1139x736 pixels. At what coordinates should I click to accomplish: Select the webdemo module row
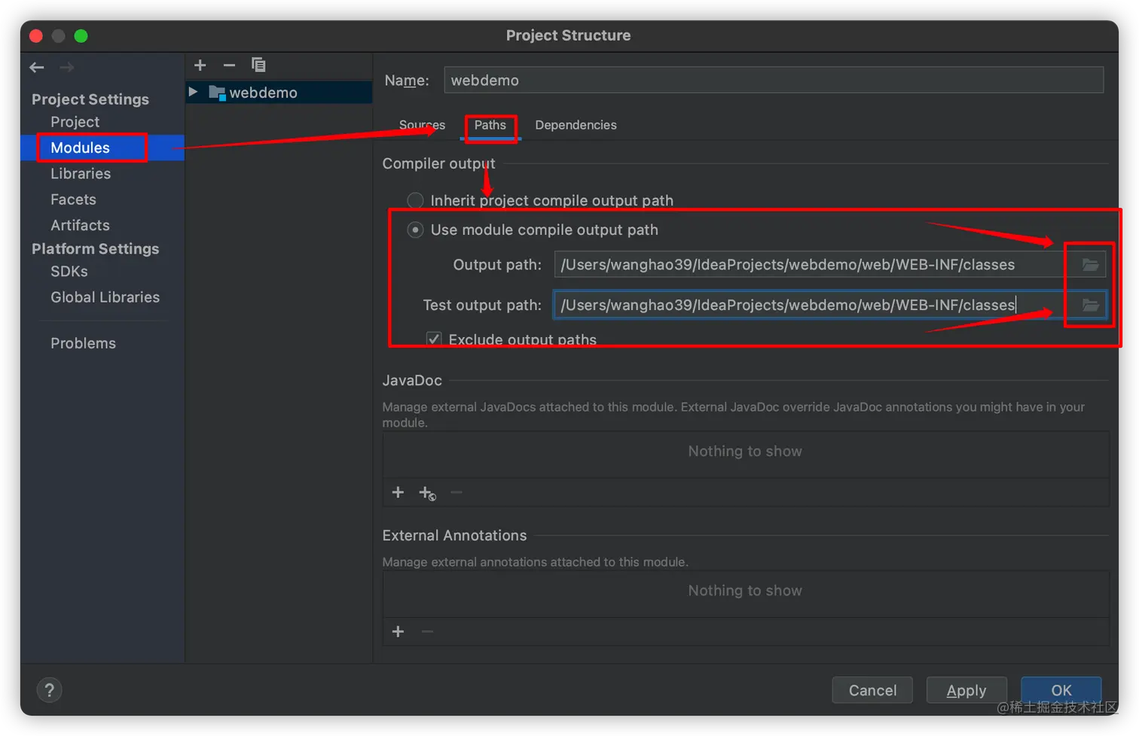click(279, 93)
